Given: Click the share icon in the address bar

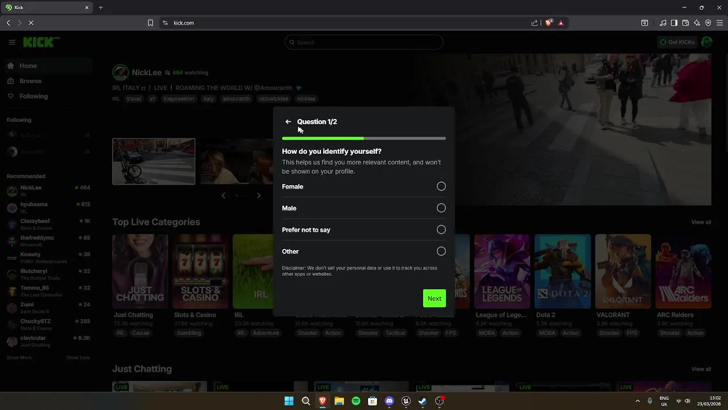Looking at the screenshot, I should point(535,23).
